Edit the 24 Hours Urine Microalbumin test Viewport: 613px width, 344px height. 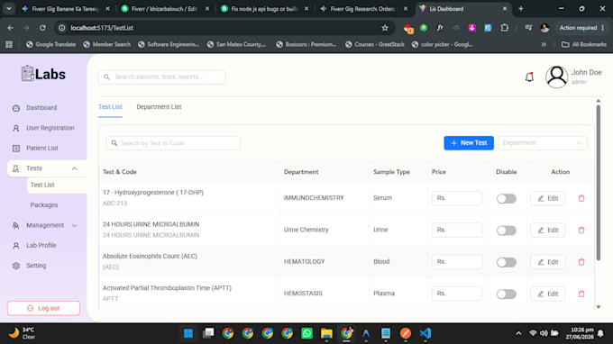click(548, 231)
